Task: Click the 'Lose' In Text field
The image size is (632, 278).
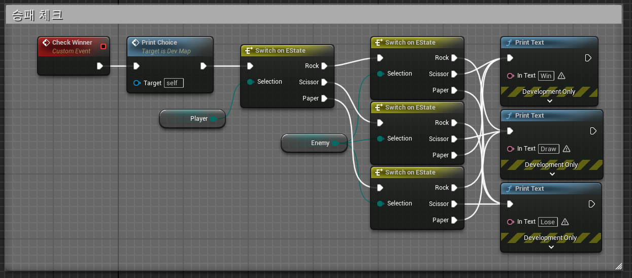Action: [x=548, y=222]
